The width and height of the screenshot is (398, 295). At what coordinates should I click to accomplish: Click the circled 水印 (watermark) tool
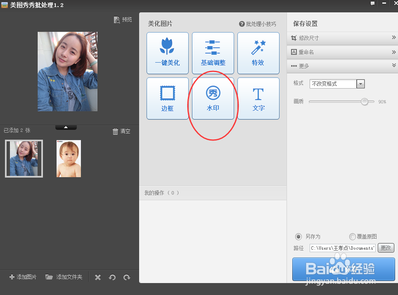(213, 98)
